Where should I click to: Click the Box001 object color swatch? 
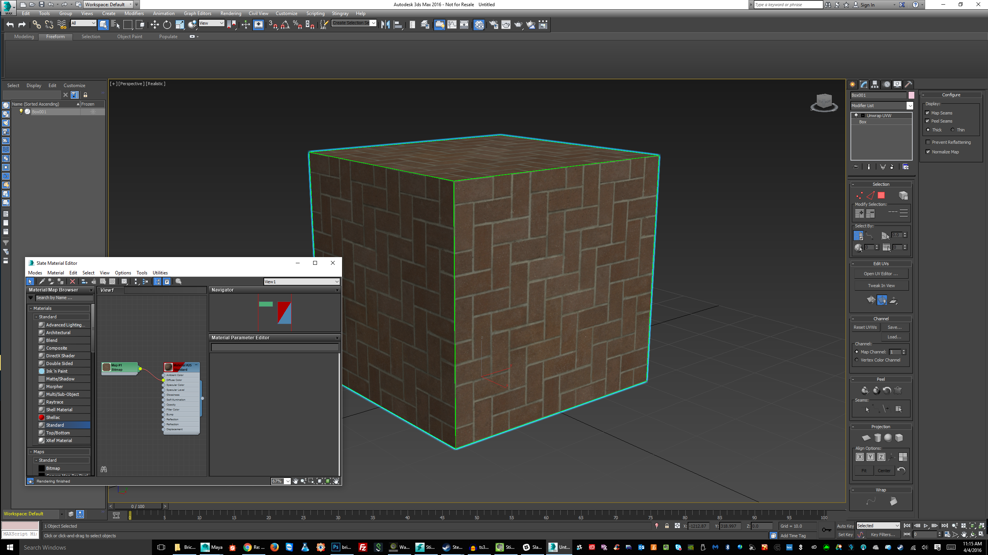tap(911, 95)
